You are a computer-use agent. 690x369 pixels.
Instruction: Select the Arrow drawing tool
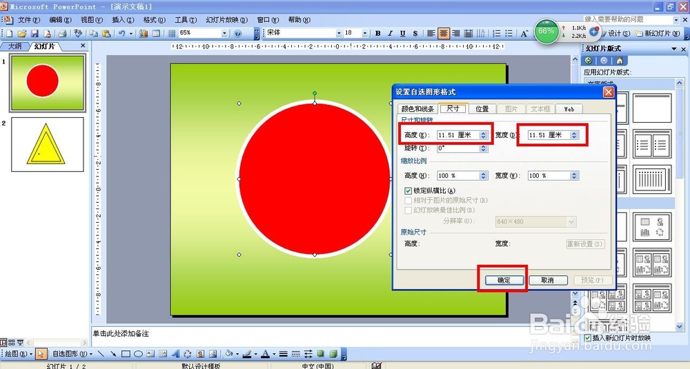click(x=113, y=354)
